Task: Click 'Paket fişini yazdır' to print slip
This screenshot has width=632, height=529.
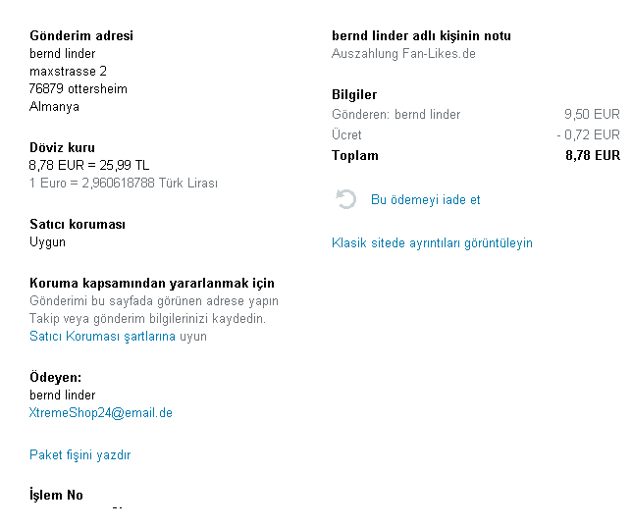Action: pyautogui.click(x=79, y=455)
